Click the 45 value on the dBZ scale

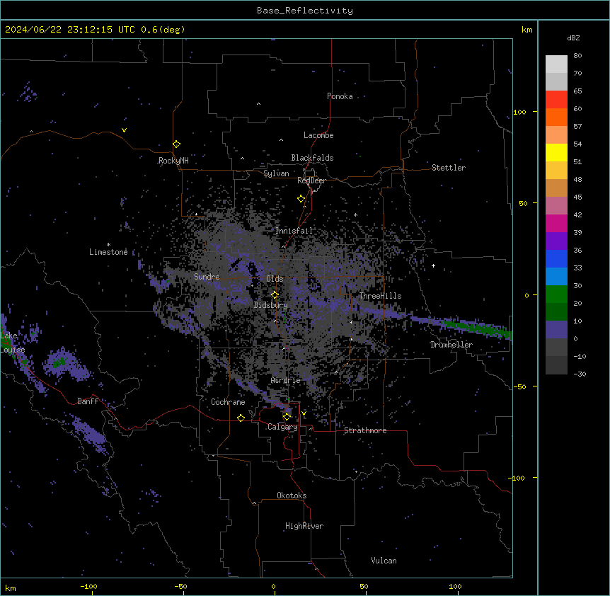(577, 197)
